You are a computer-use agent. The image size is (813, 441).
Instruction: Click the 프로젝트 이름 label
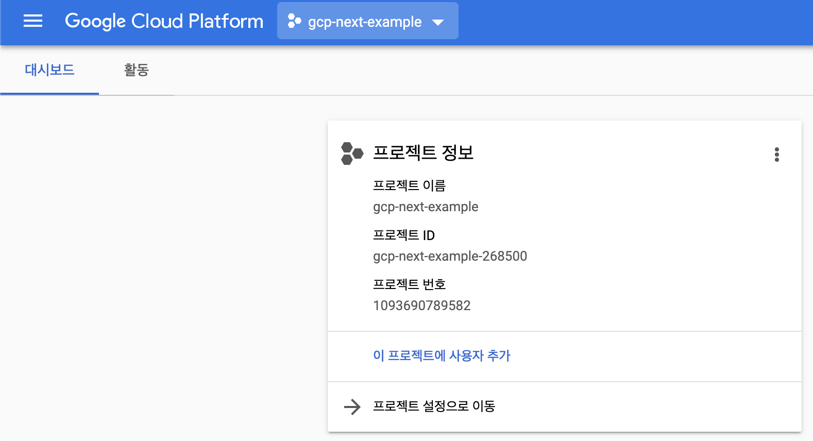tap(409, 185)
